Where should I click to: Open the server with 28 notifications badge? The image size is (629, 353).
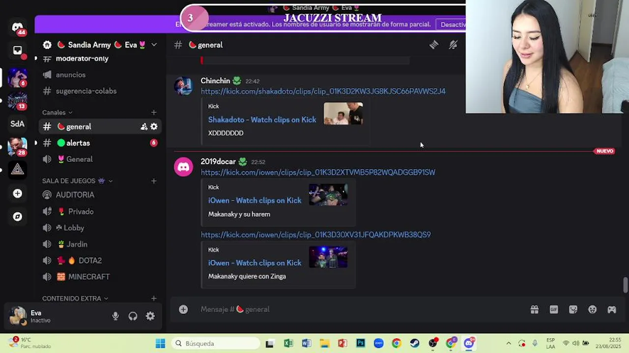pyautogui.click(x=18, y=146)
